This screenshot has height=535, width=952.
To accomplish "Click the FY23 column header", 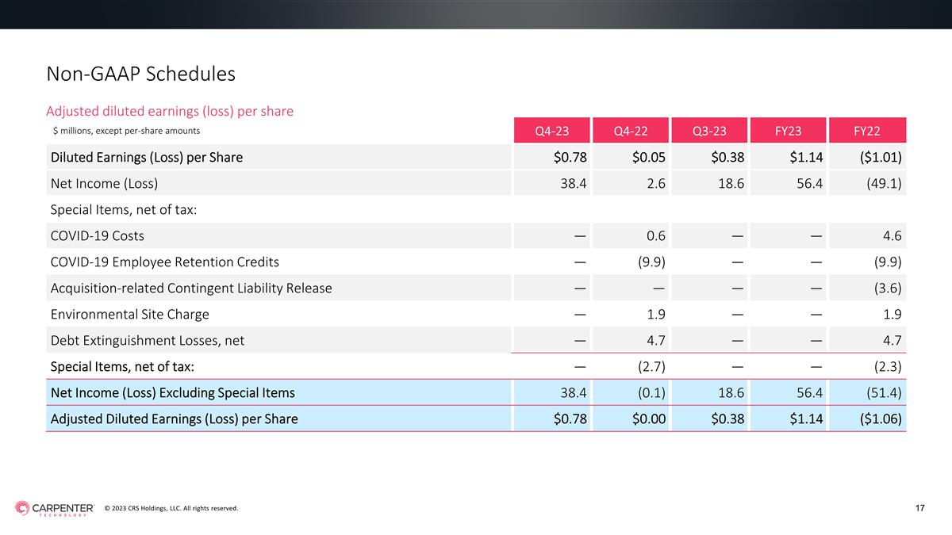I will 787,130.
